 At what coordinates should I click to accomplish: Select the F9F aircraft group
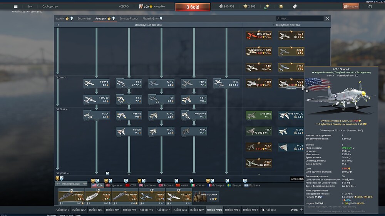161,99
